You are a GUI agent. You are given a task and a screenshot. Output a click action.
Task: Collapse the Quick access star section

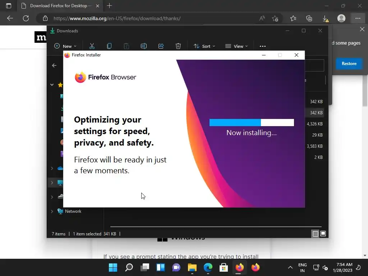(x=52, y=85)
